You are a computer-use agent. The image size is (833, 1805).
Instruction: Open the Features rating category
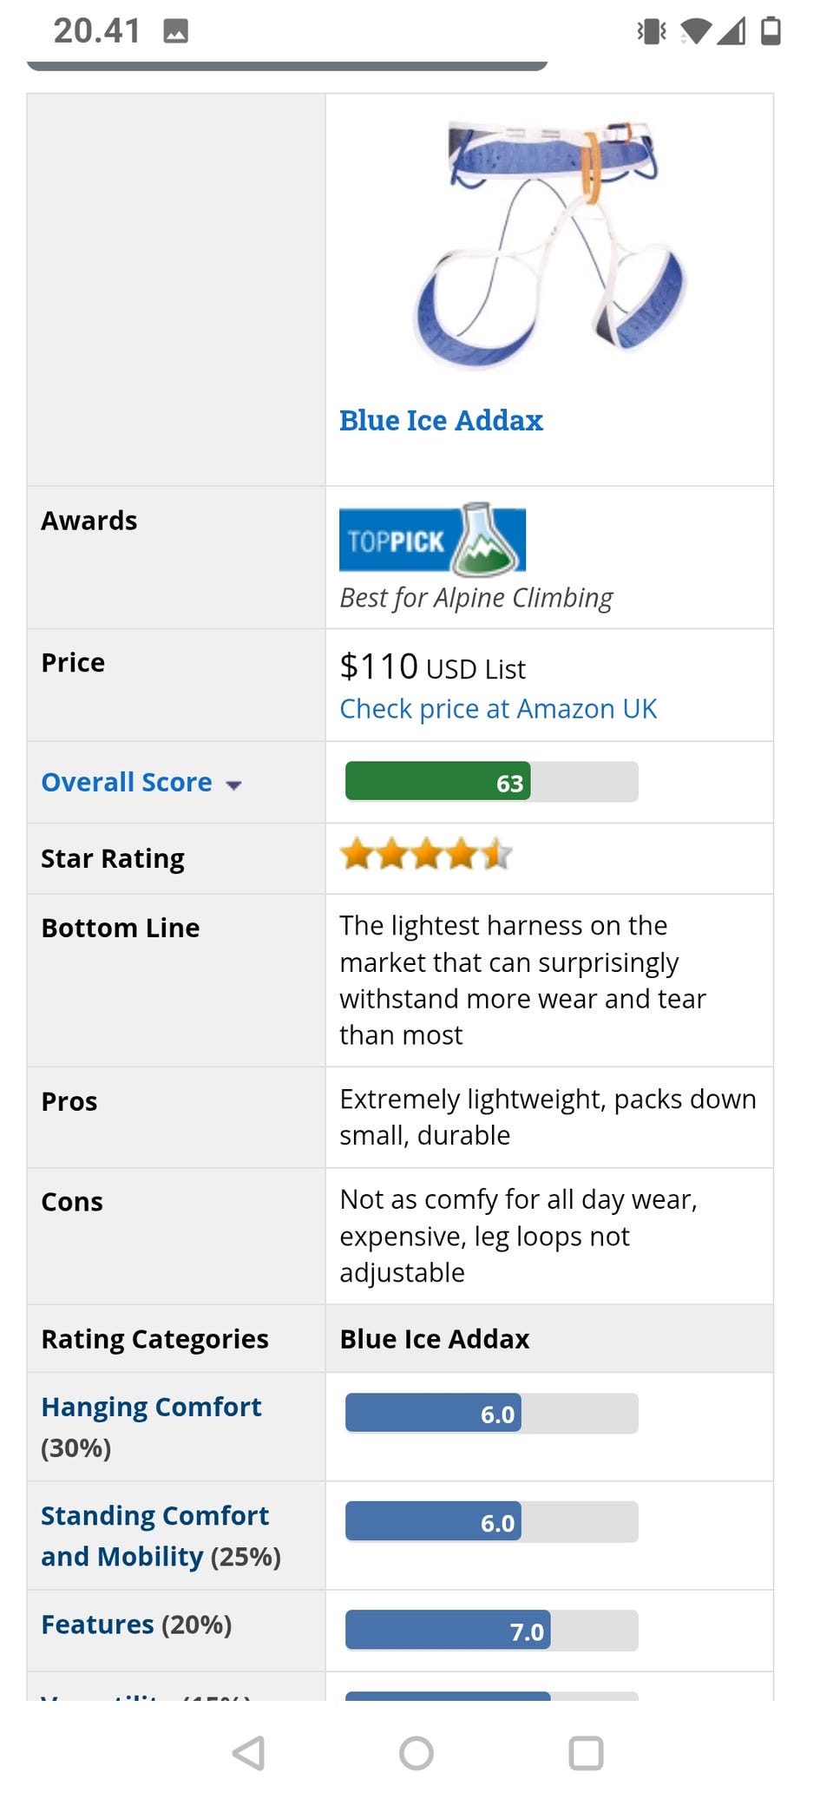(97, 1624)
